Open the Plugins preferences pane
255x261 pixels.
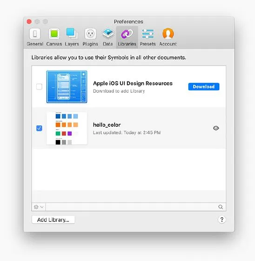tap(90, 37)
